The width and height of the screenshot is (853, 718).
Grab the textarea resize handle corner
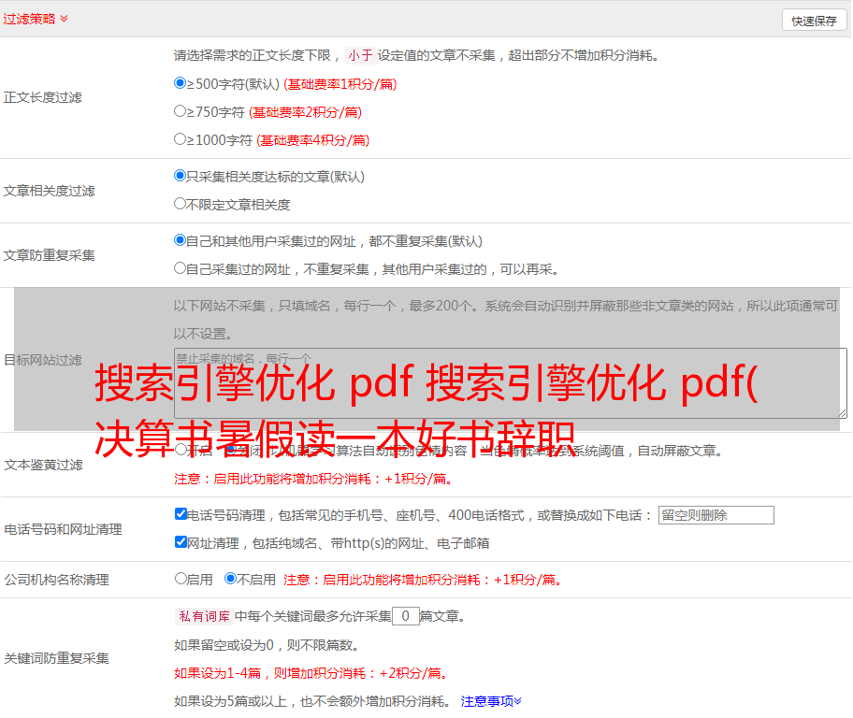click(x=842, y=414)
